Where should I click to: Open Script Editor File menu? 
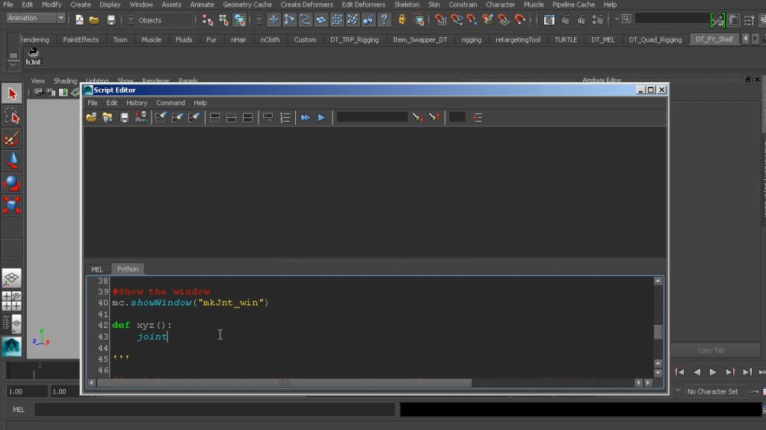(93, 103)
